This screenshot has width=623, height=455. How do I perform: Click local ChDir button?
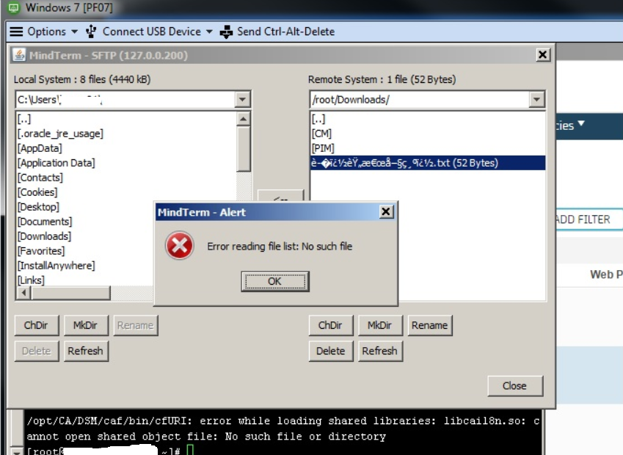point(36,325)
